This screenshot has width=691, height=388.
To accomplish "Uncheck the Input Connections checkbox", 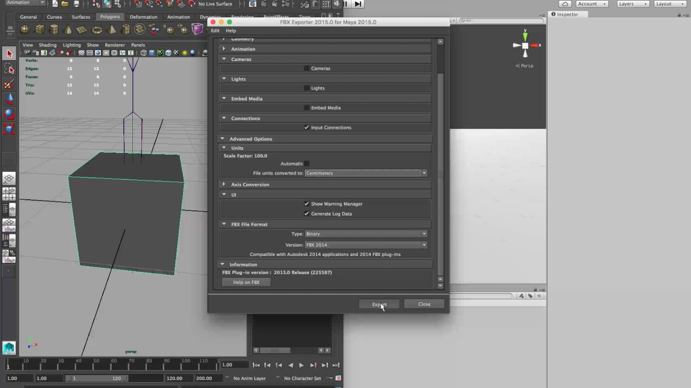I will point(307,128).
